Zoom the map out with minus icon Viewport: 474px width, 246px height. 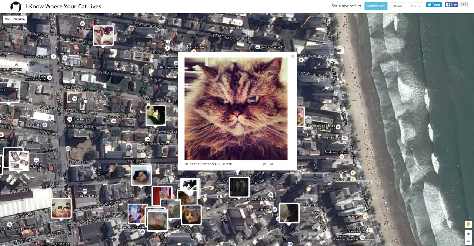click(x=468, y=241)
